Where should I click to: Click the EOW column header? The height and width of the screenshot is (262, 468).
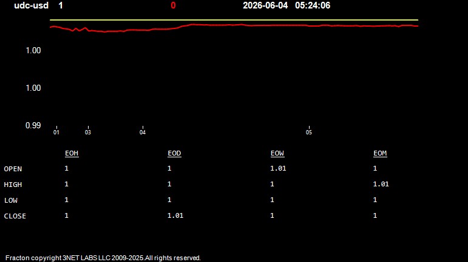(277, 153)
